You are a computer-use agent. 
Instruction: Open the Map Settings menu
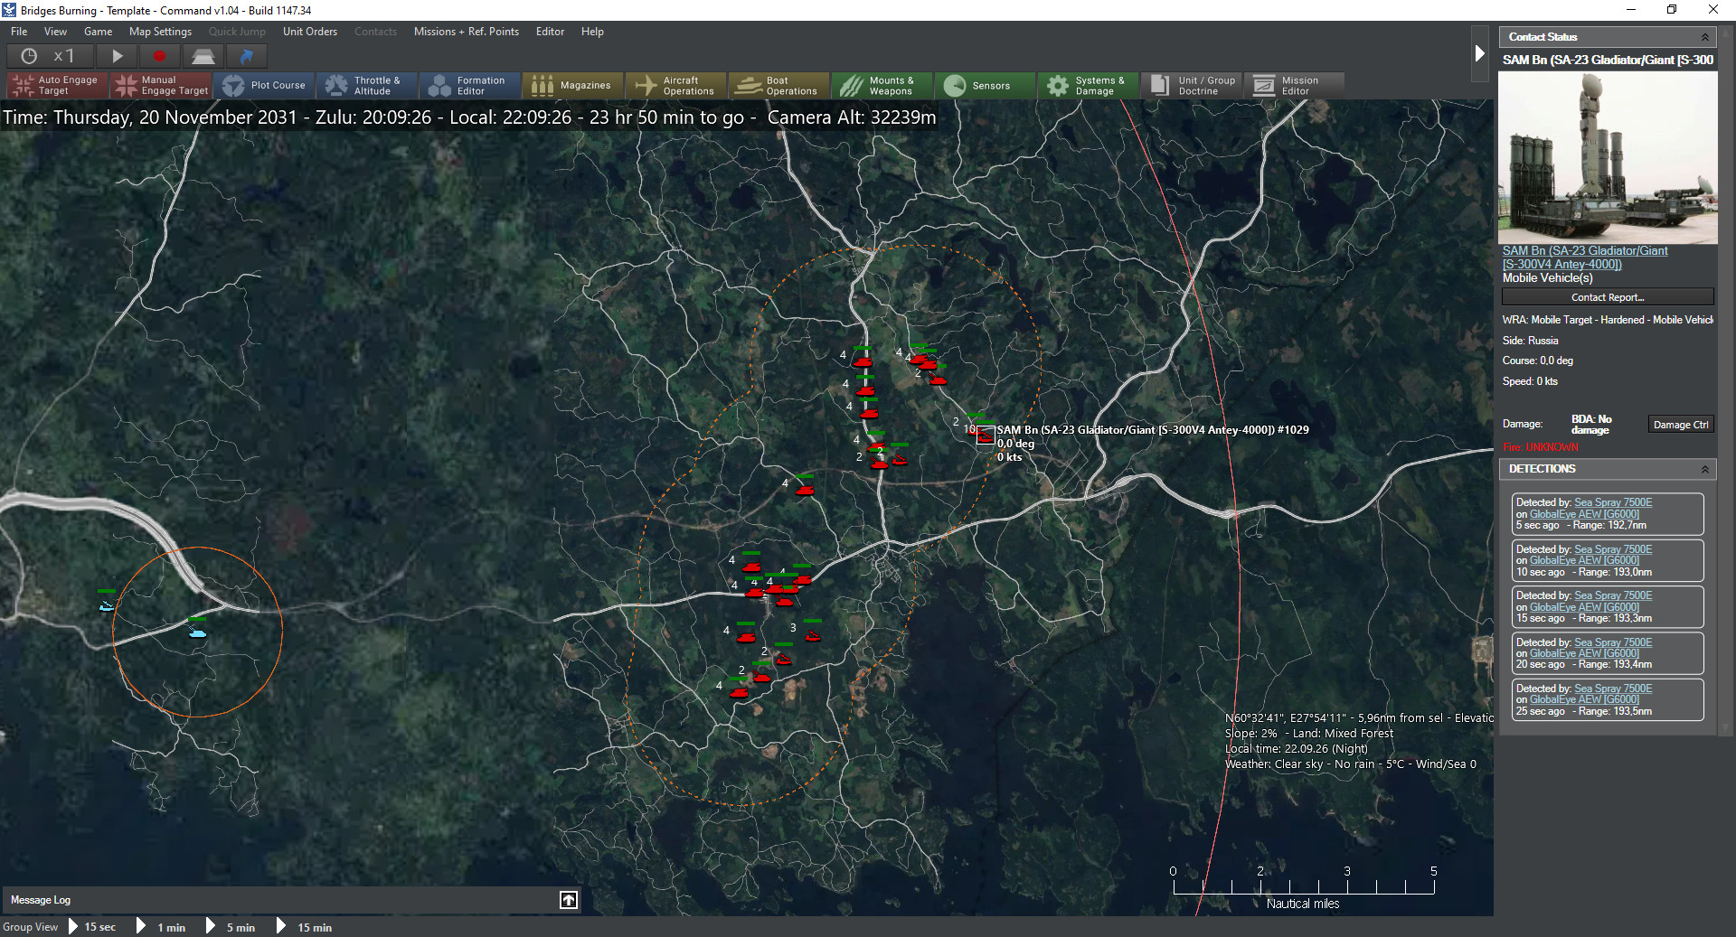(160, 32)
